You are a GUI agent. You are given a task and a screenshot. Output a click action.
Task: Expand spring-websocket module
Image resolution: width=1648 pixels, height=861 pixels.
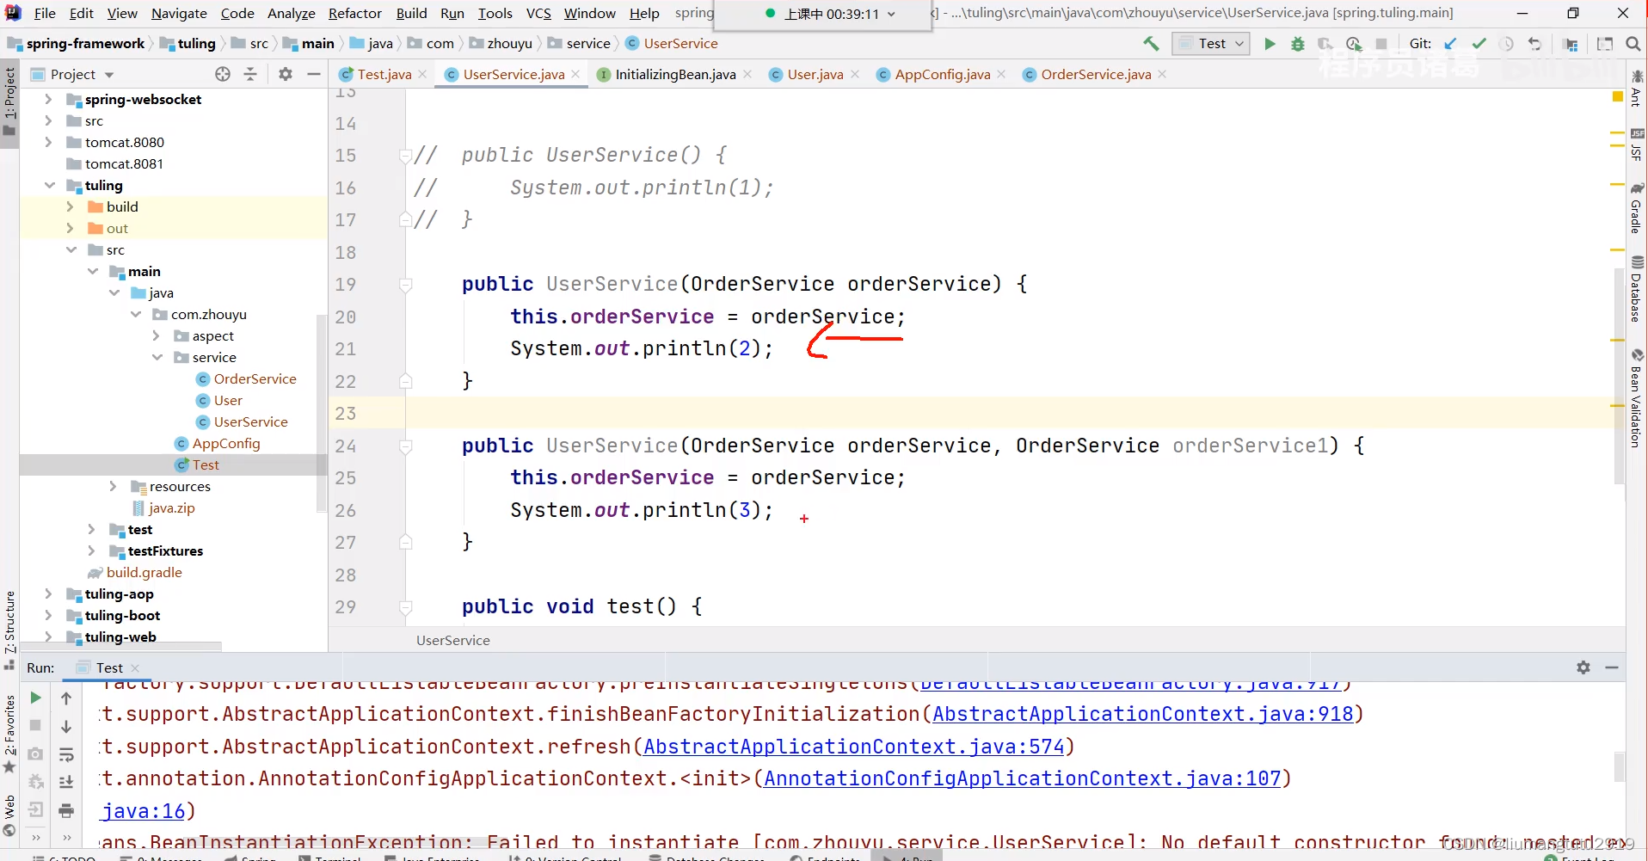(x=49, y=100)
